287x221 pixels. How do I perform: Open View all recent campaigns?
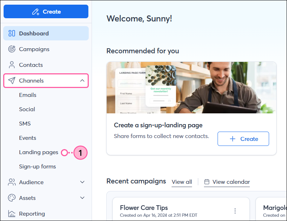point(181,182)
